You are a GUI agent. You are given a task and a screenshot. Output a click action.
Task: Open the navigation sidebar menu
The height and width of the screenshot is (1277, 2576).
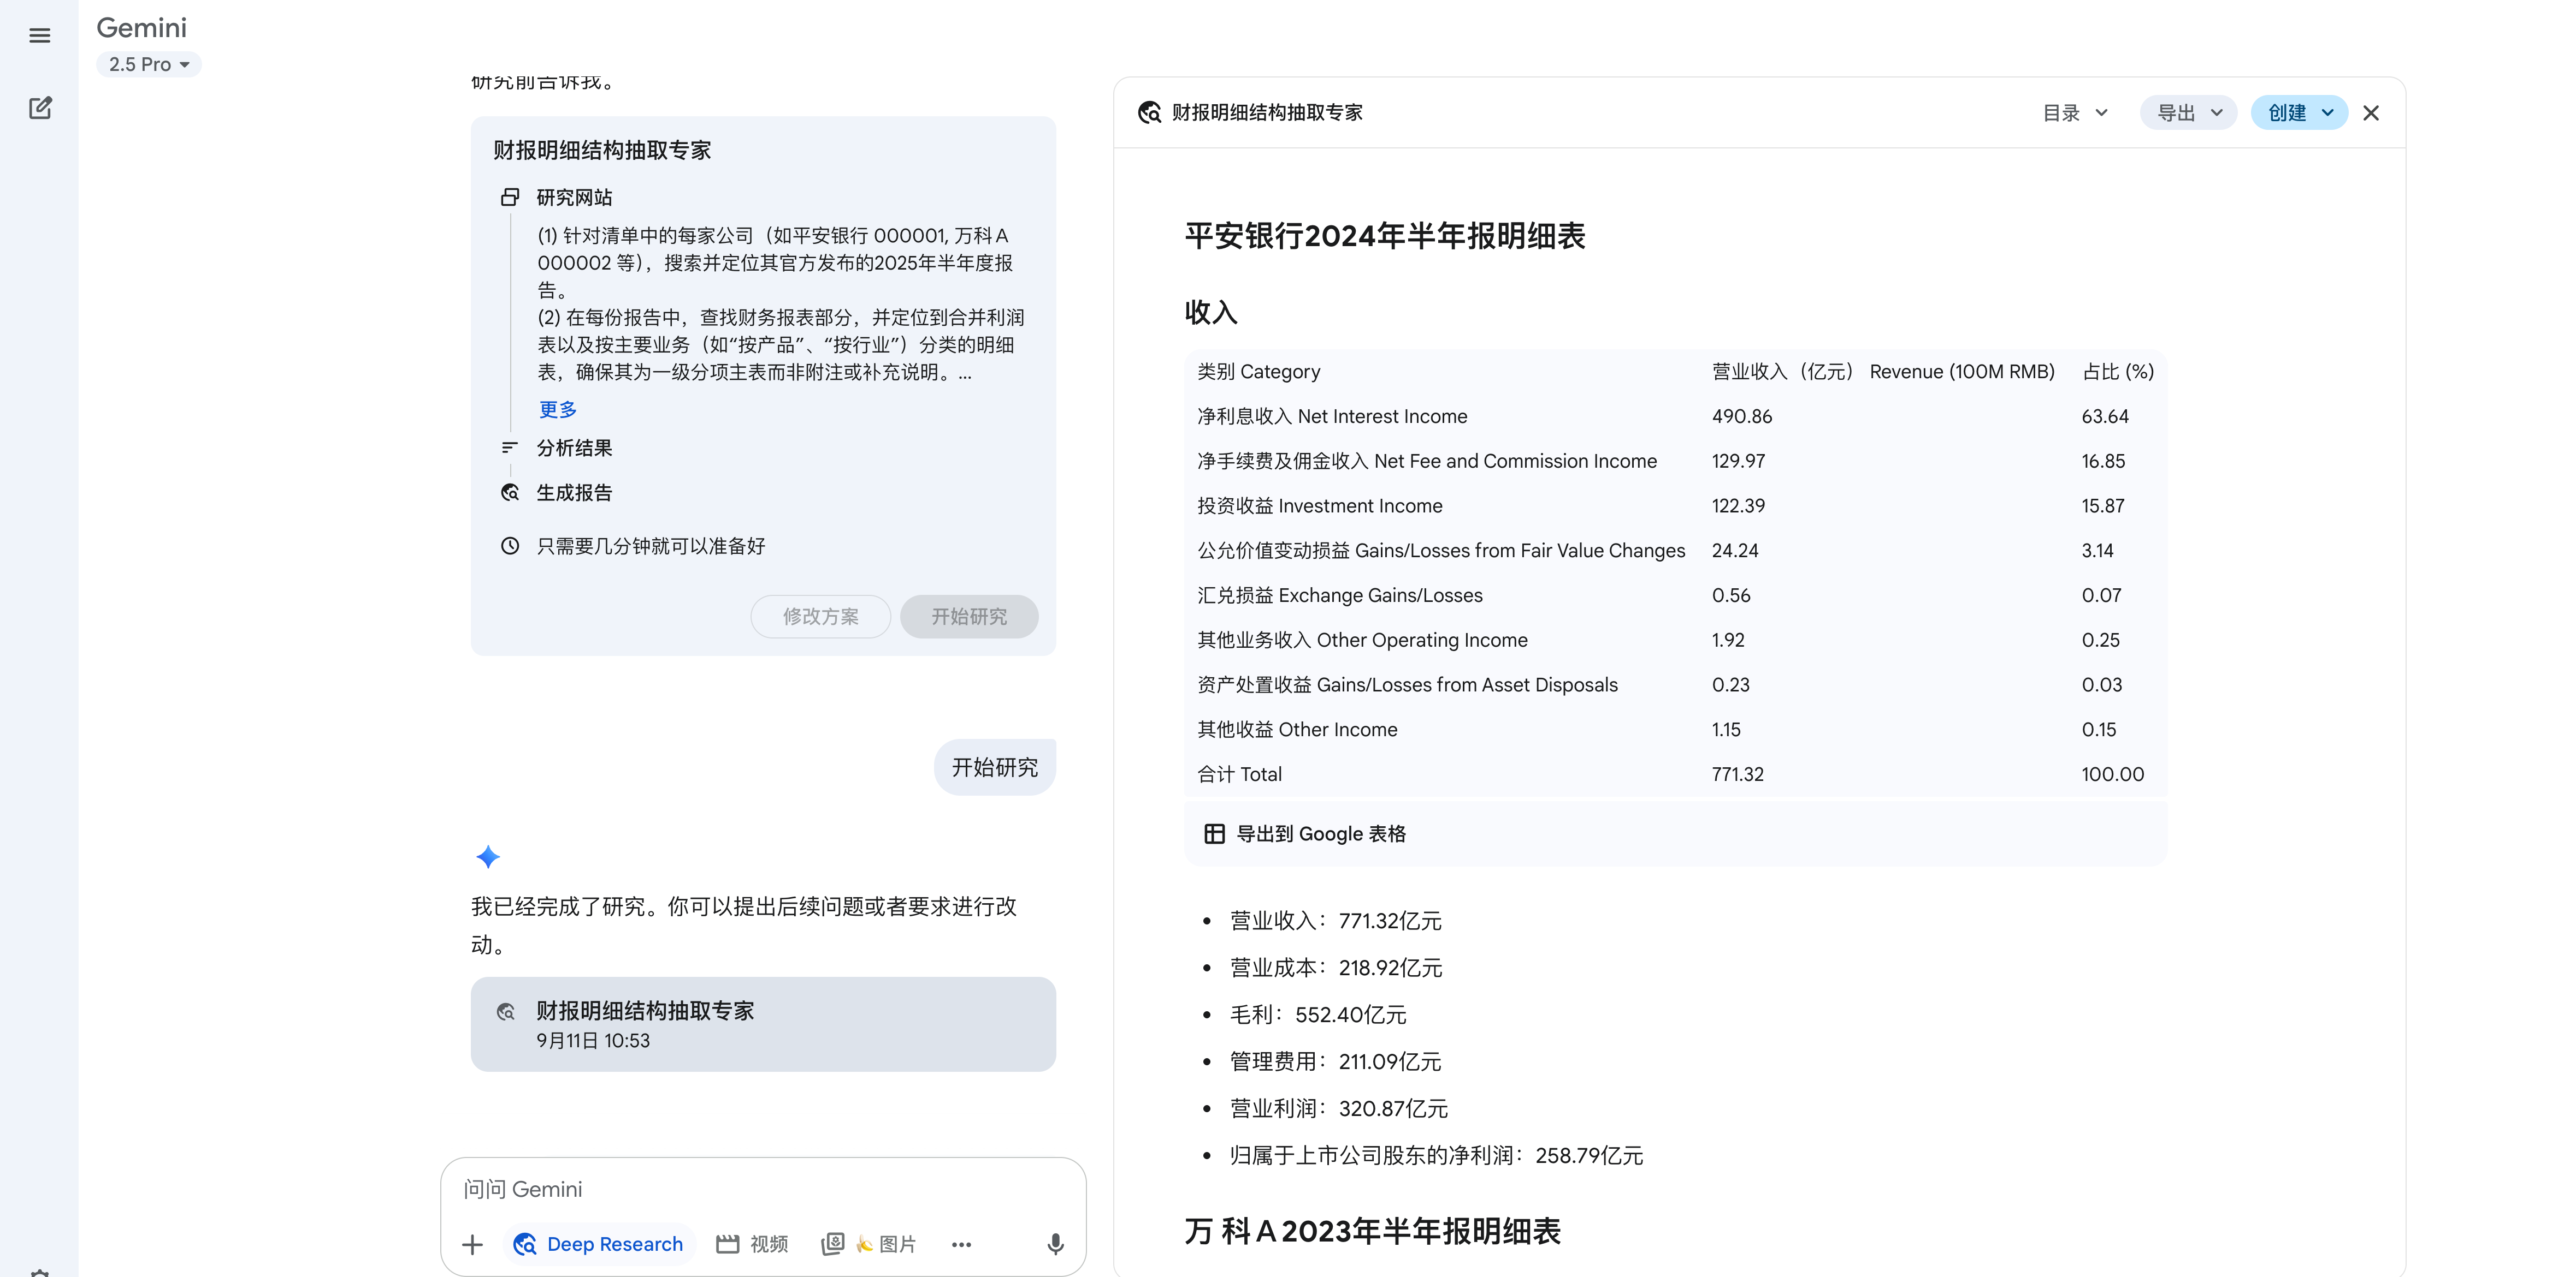click(x=40, y=35)
